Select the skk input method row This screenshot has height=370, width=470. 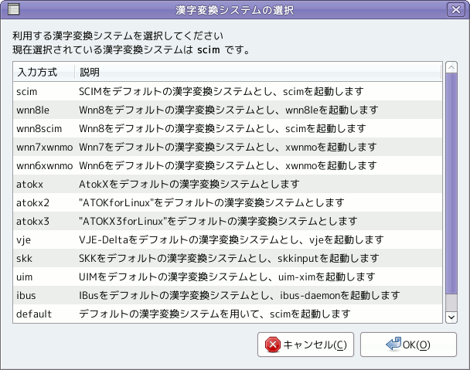227,258
